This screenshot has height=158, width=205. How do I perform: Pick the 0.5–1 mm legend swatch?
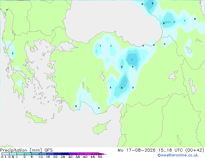tap(13, 154)
